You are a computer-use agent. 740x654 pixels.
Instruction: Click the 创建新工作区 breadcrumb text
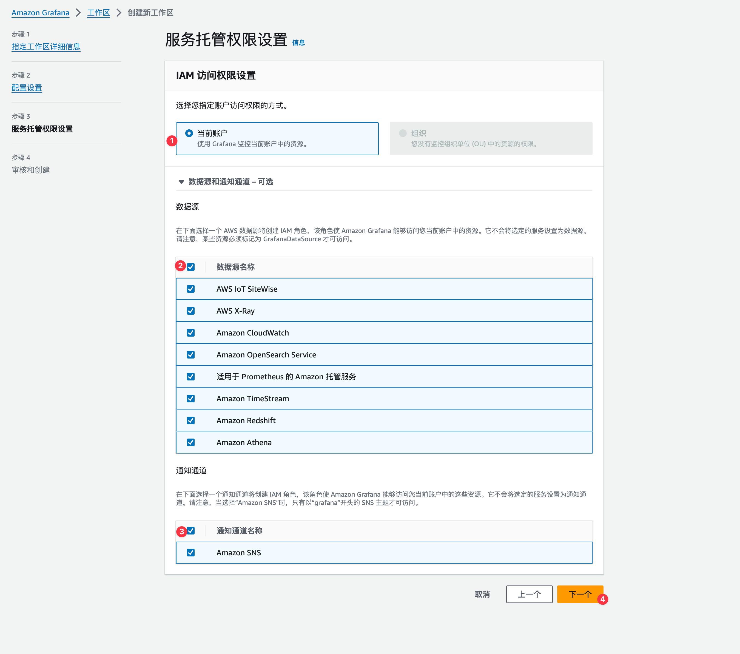point(150,13)
